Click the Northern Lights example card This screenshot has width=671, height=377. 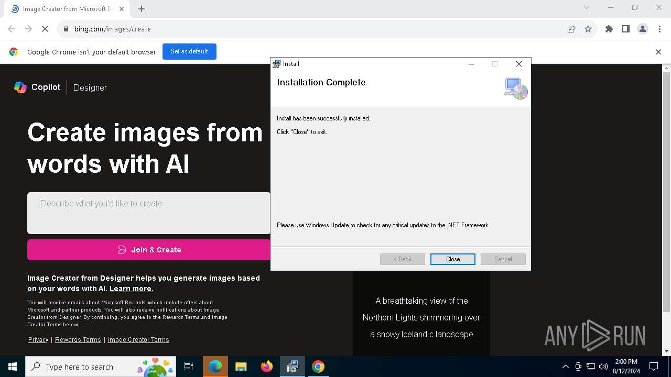coord(421,313)
